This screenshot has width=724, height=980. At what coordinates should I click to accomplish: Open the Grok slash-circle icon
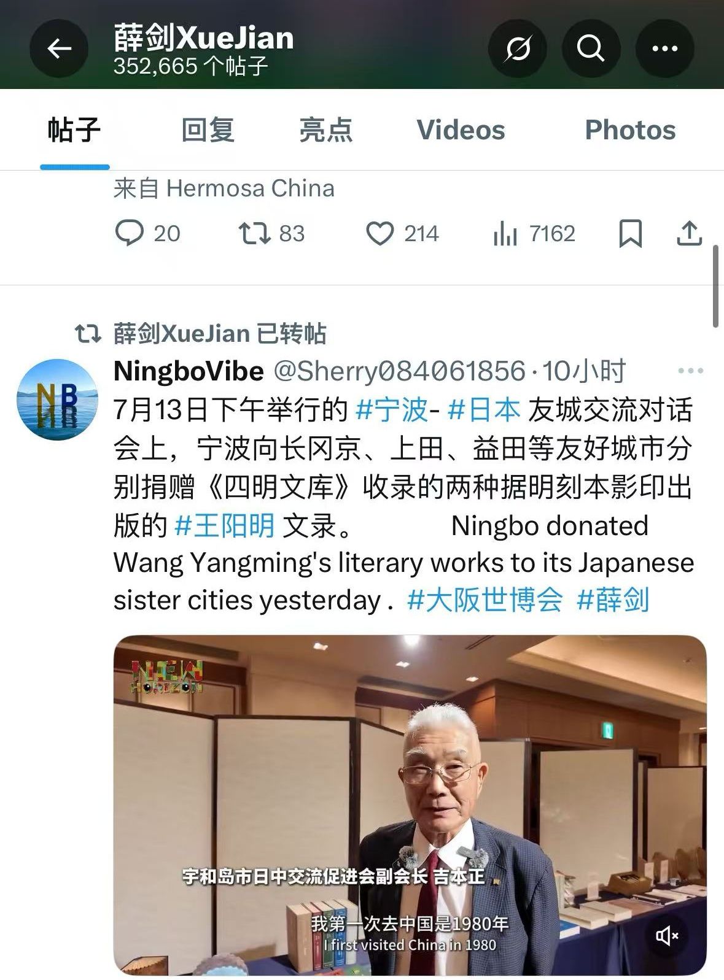tap(518, 48)
